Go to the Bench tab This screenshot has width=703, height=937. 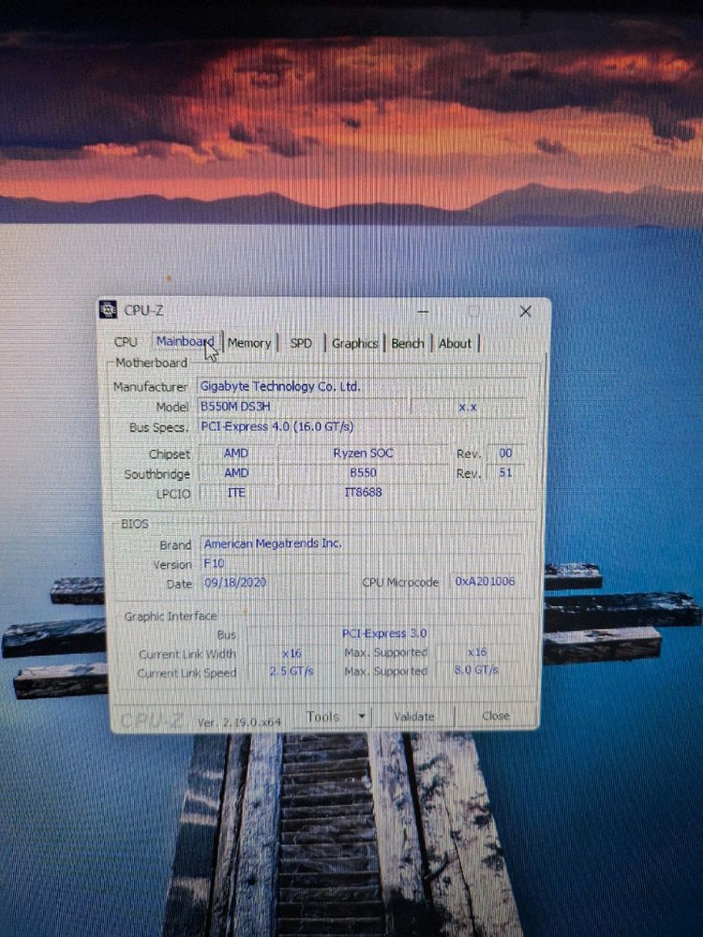(x=407, y=344)
